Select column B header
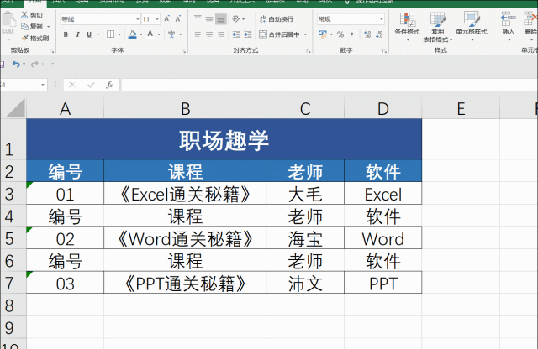 point(185,109)
